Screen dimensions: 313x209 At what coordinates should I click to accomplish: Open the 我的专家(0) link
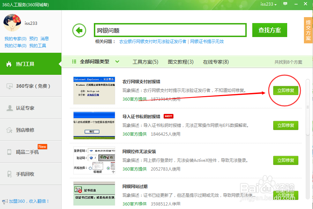15,38
